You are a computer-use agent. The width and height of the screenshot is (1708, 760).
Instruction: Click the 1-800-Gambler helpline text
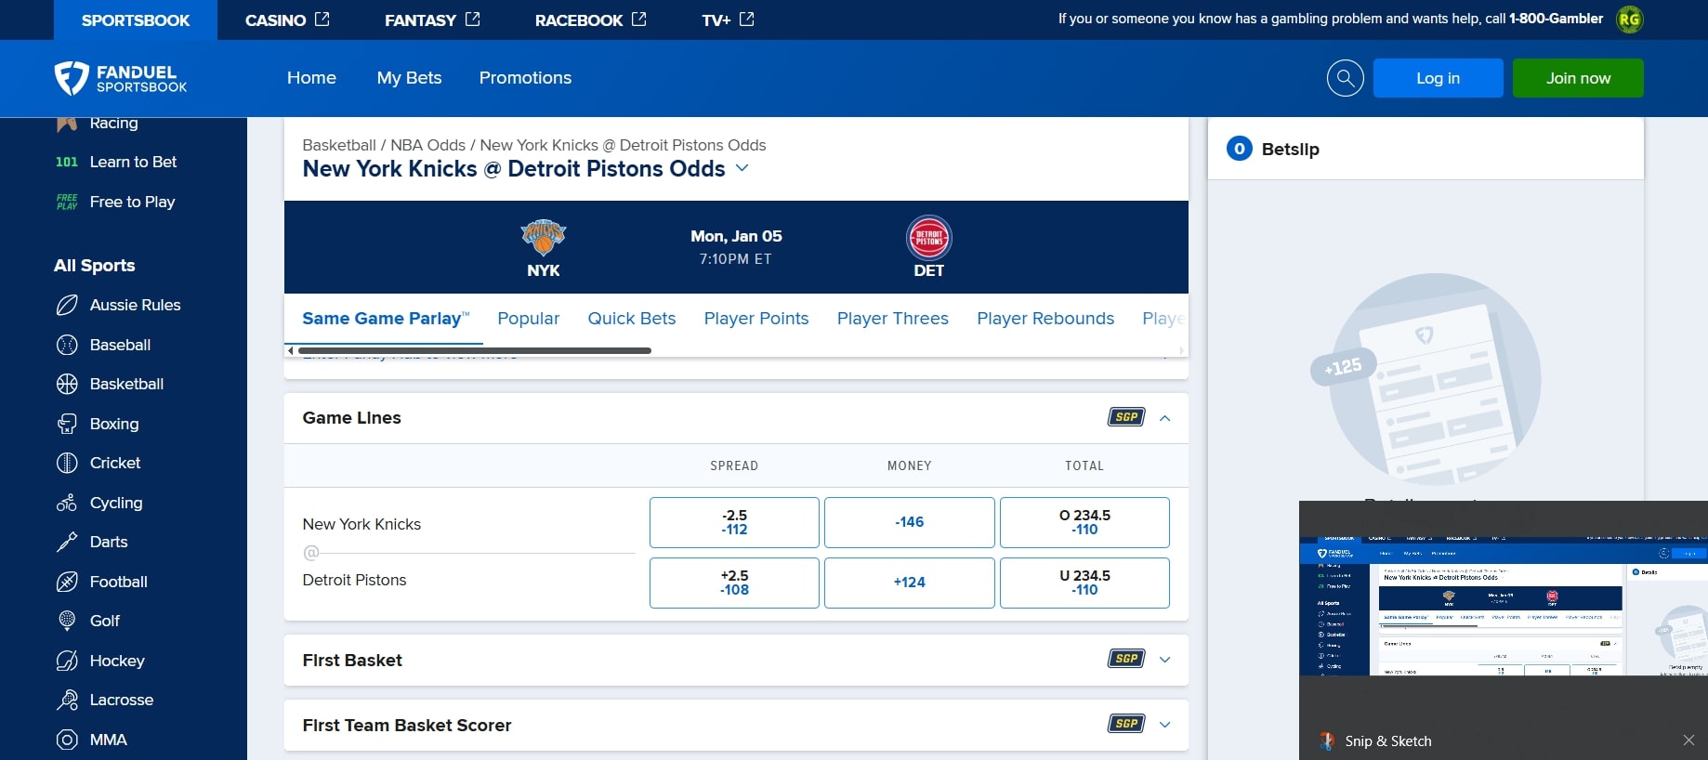click(1556, 19)
